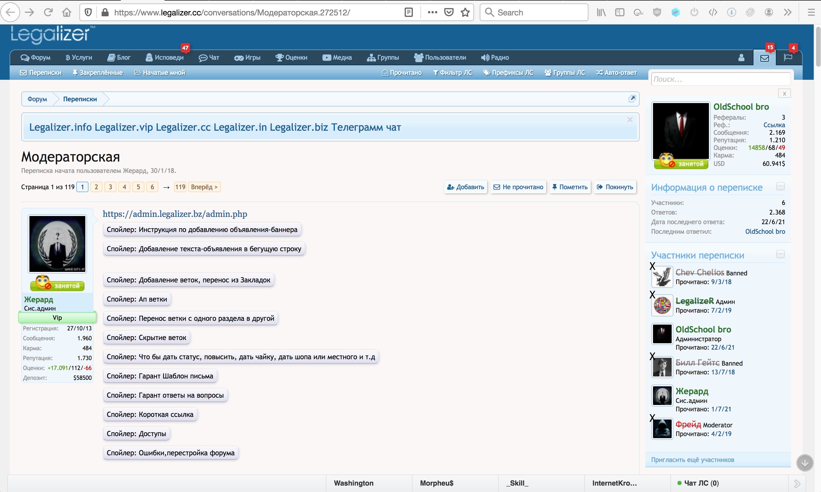
Task: Expand the Гарант Шаблон письма spoiler
Action: [160, 376]
